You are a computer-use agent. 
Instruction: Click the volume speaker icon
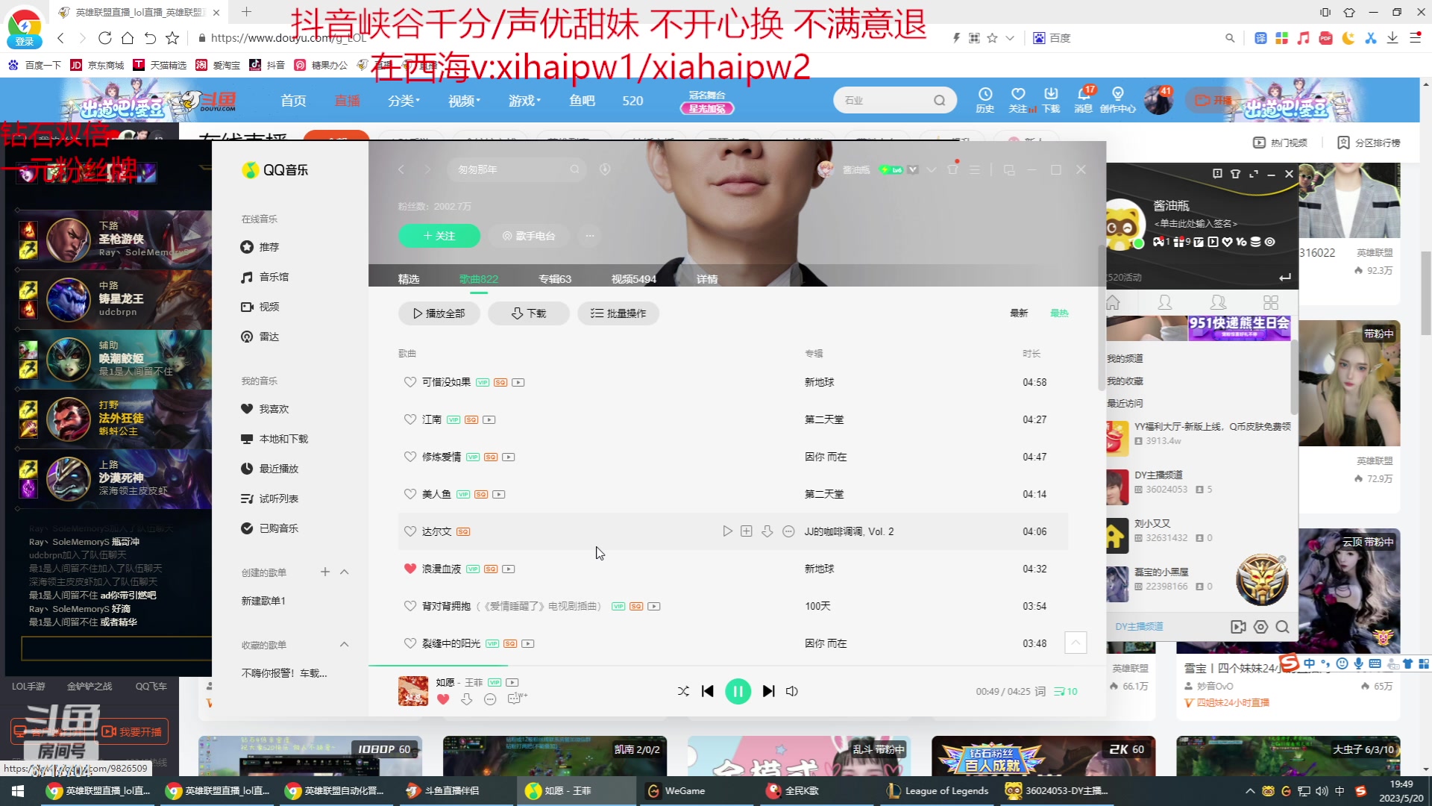pyautogui.click(x=791, y=691)
